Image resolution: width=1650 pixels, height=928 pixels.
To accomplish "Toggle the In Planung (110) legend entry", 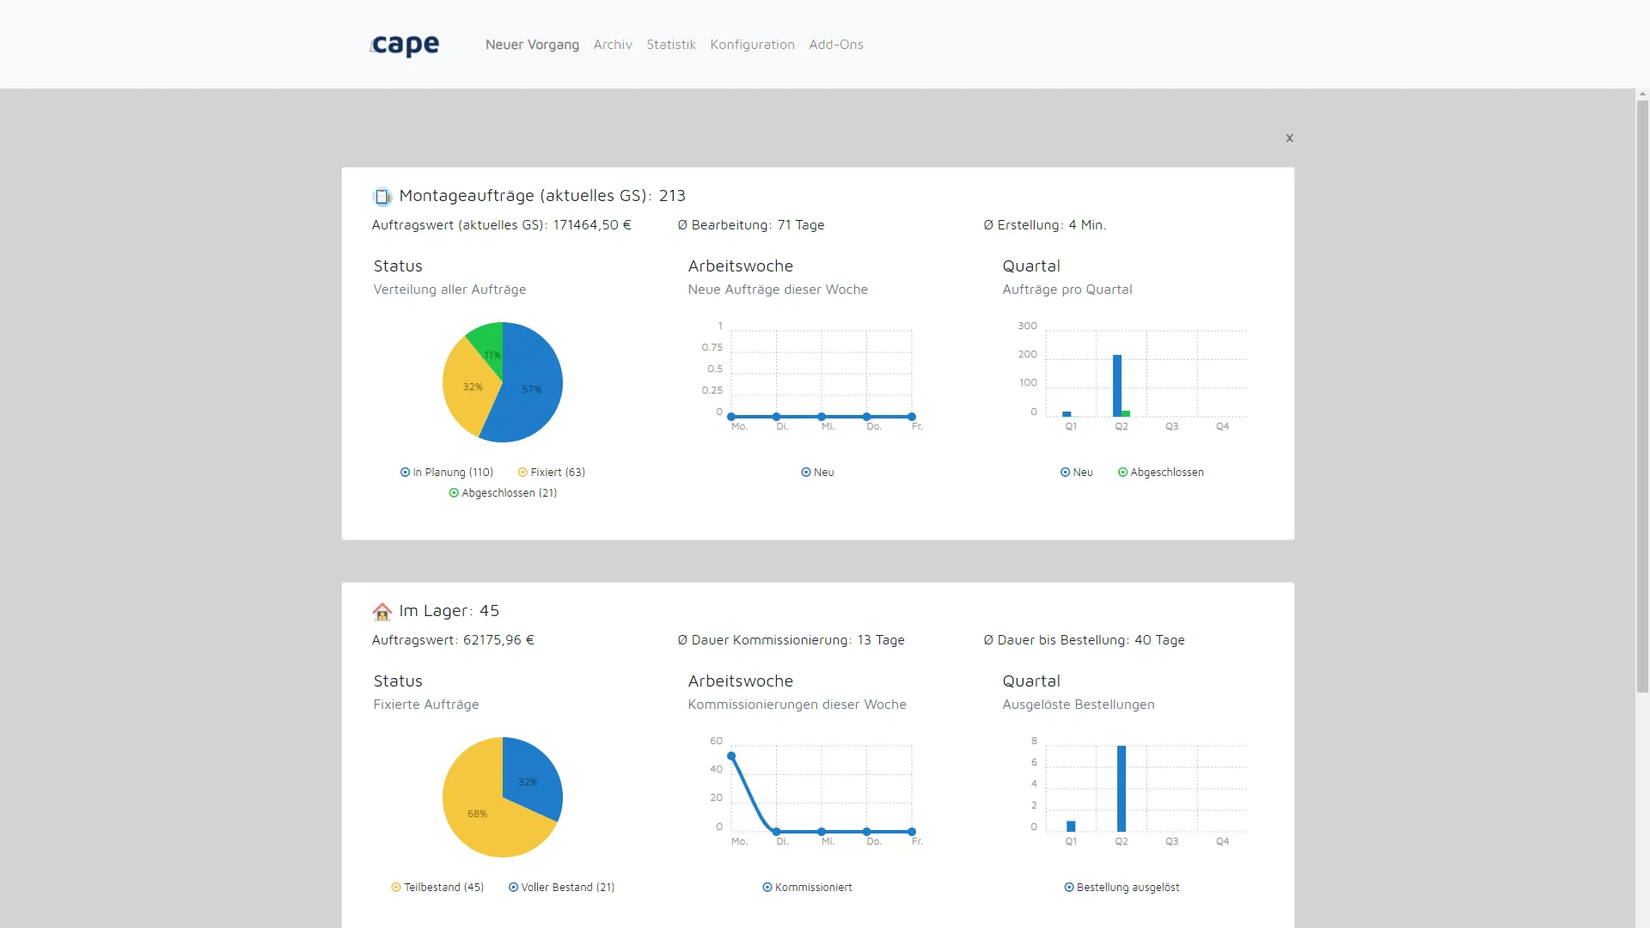I will point(447,473).
